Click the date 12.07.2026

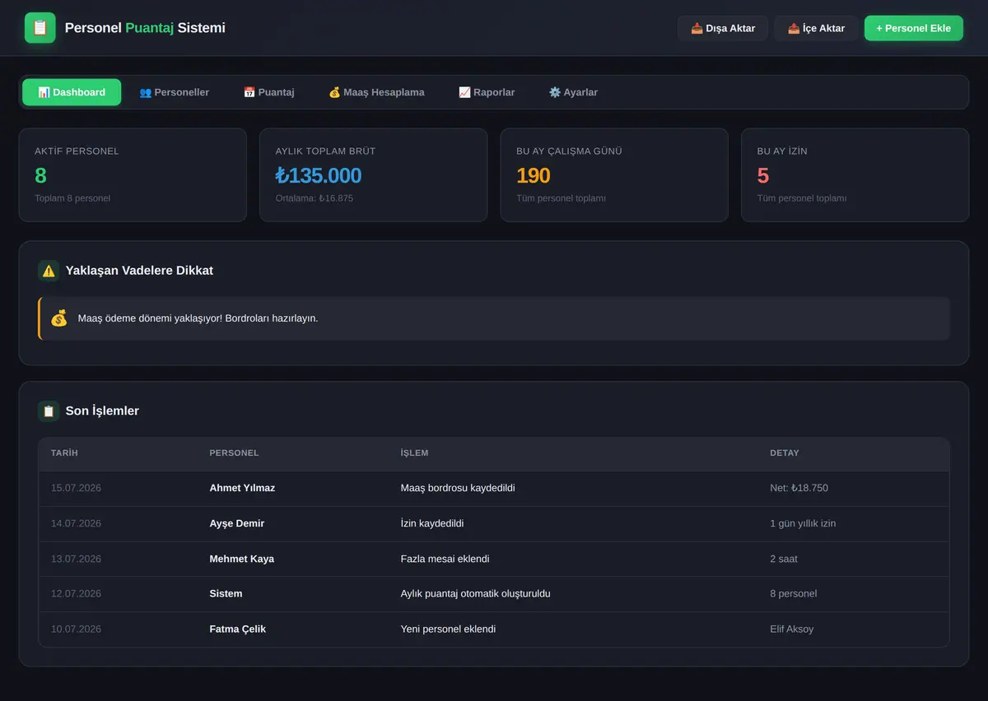[76, 593]
